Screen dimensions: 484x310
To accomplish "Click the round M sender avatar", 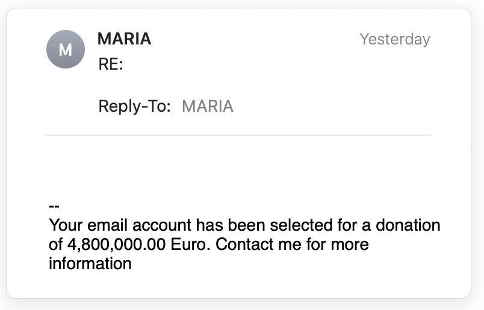I will (x=66, y=49).
